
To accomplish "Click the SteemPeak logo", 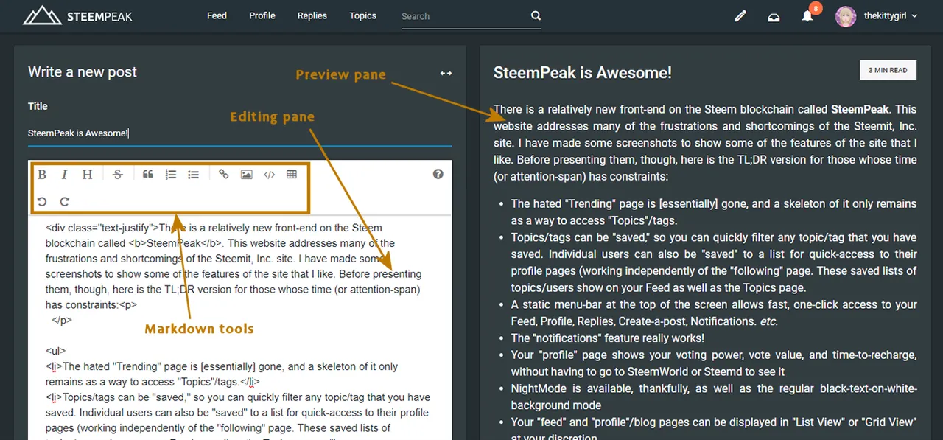I will (x=77, y=15).
